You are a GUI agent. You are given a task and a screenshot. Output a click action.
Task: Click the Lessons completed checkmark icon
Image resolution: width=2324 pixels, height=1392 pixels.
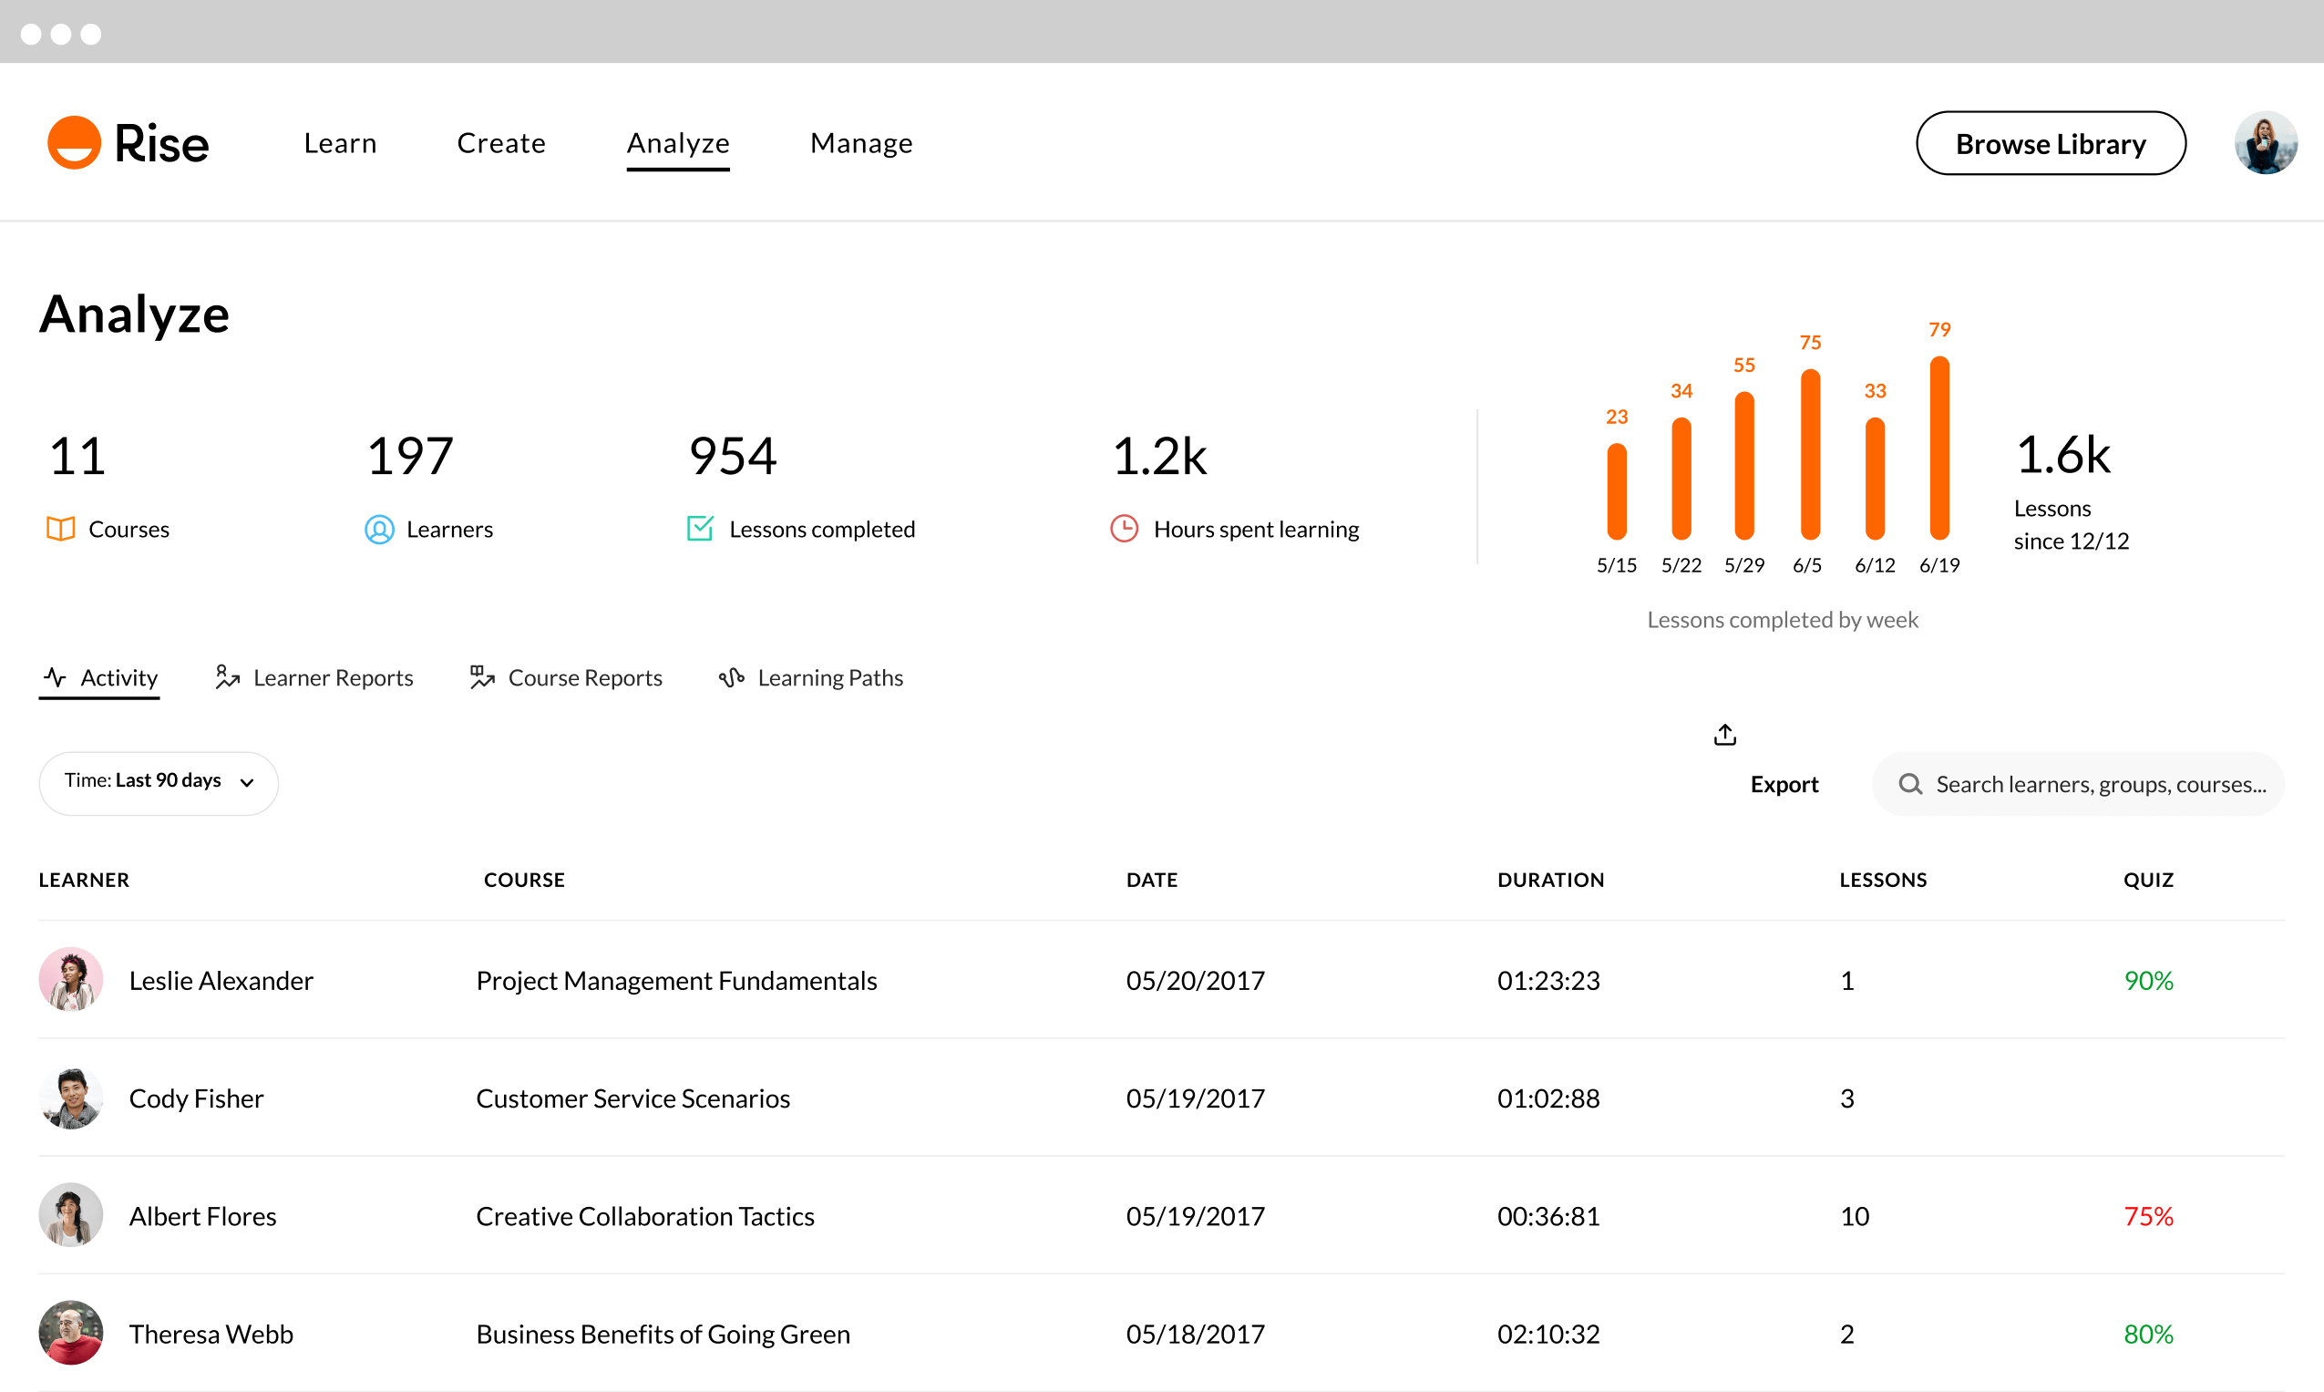(700, 528)
